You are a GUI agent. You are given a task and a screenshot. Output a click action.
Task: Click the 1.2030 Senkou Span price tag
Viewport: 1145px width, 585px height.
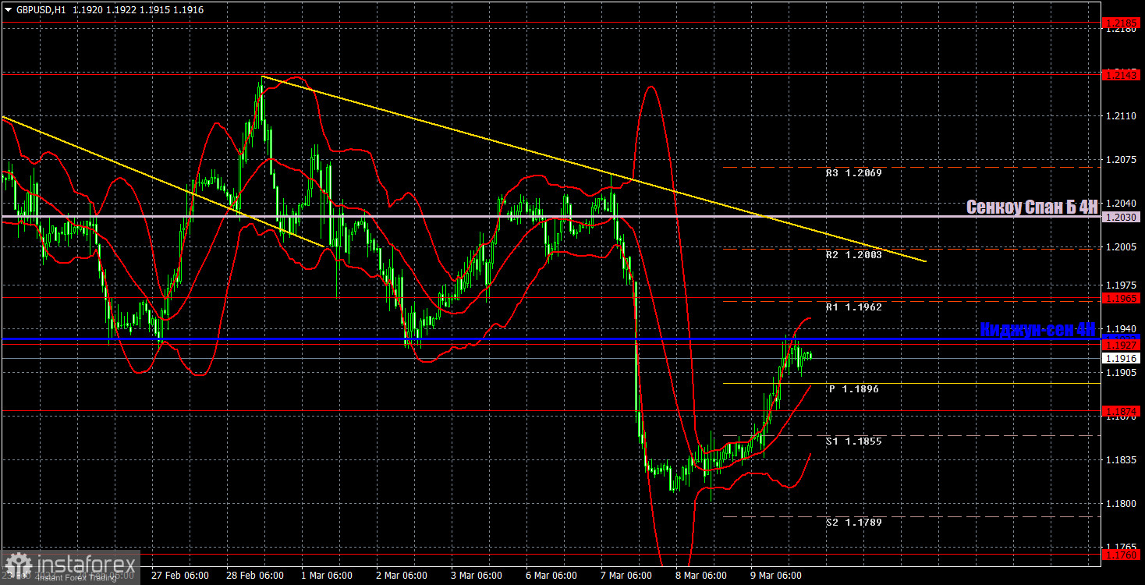(1122, 216)
